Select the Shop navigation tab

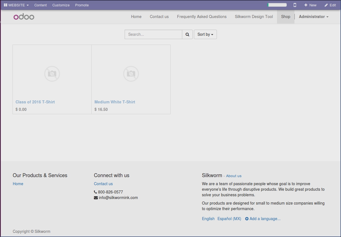pos(286,17)
